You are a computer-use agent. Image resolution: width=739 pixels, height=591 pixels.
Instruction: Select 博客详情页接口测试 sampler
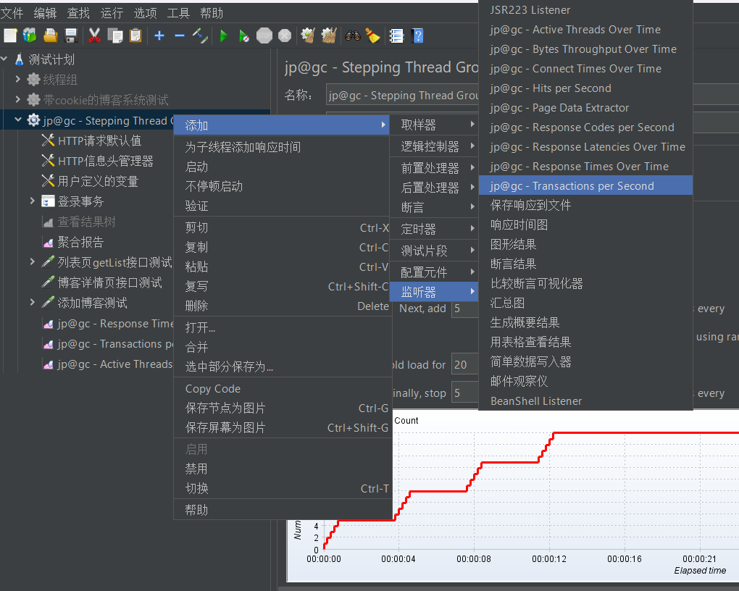pyautogui.click(x=110, y=282)
